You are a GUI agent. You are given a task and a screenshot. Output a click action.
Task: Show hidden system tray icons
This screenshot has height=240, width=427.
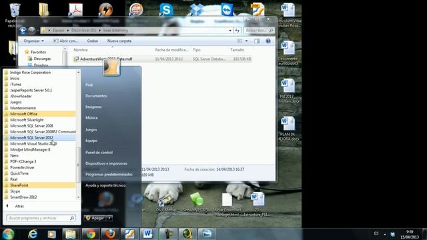coord(385,234)
